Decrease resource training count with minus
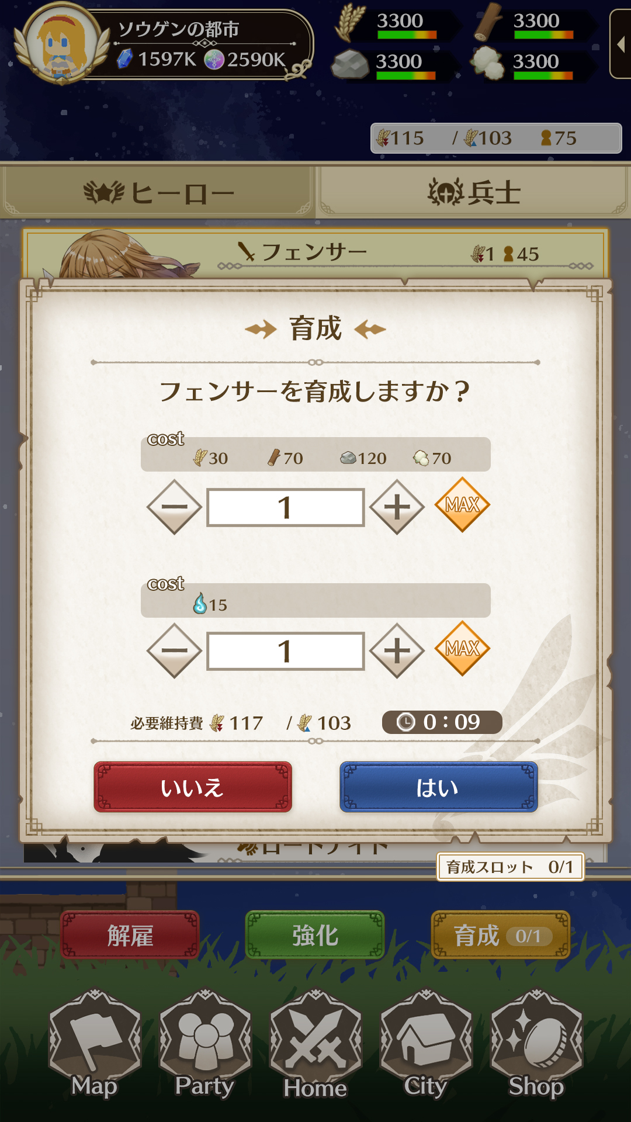This screenshot has width=631, height=1122. point(174,507)
